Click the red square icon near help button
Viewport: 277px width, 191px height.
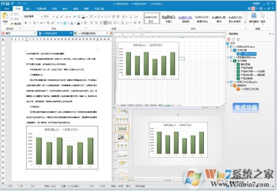tap(253, 9)
